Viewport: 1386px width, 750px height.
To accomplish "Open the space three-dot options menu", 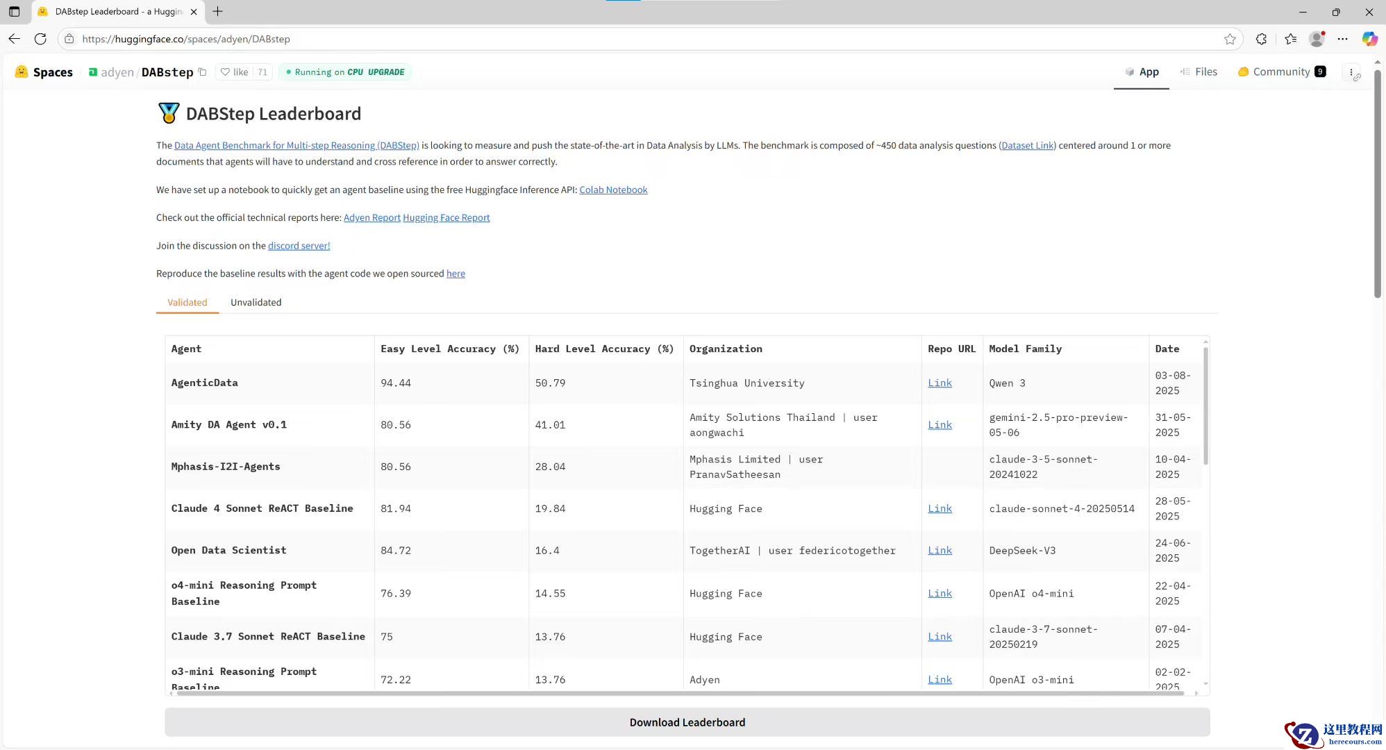I will tap(1351, 72).
